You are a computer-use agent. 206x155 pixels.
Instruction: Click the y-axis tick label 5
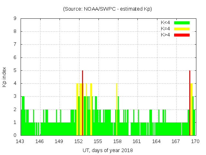[15, 70]
